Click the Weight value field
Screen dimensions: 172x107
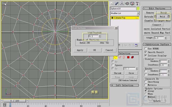pyautogui.click(x=159, y=38)
